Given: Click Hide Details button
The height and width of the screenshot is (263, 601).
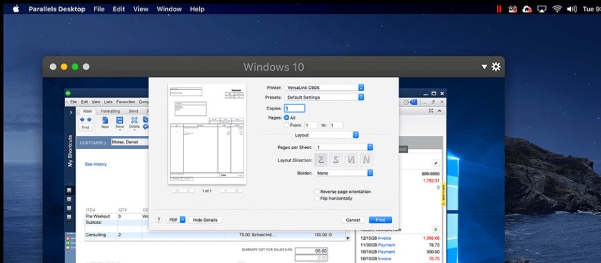Looking at the screenshot, I should pos(205,220).
